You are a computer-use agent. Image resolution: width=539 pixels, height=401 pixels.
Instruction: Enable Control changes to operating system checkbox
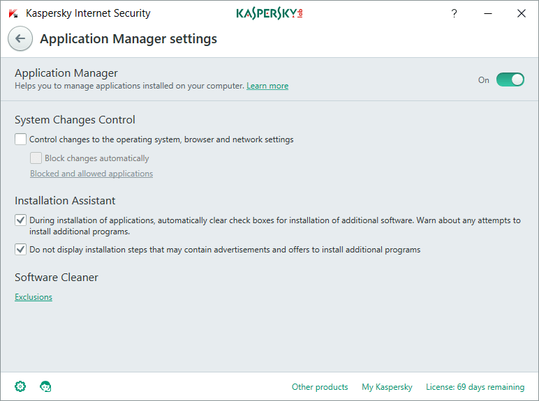coord(21,139)
